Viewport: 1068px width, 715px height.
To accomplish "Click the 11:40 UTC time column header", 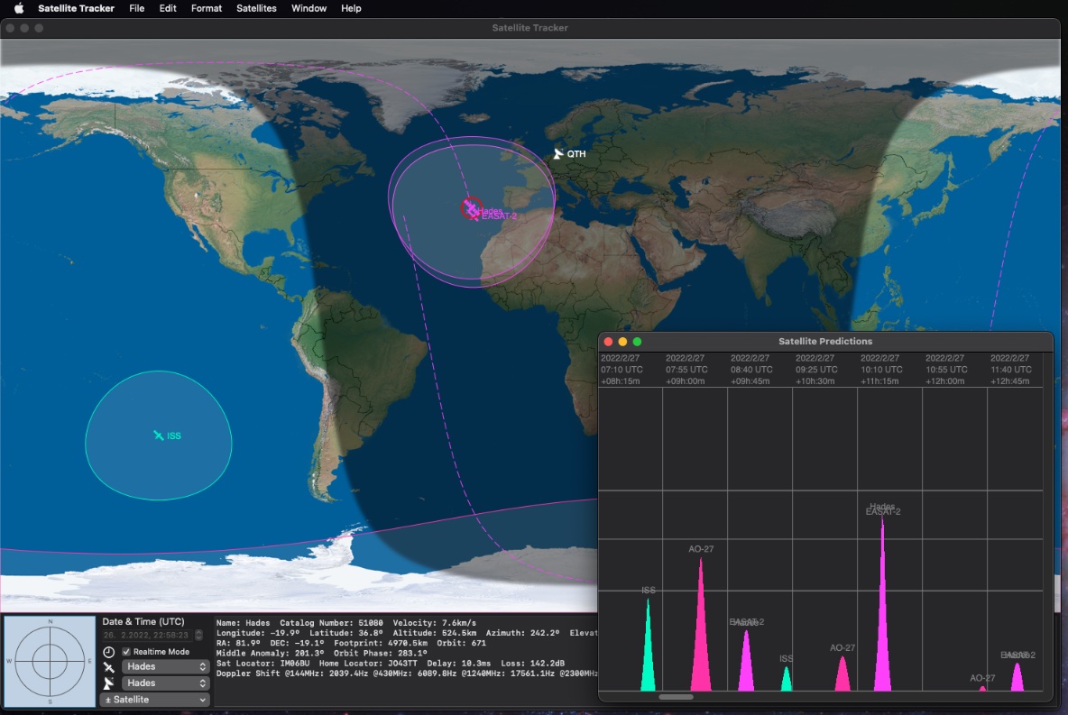I will pos(1011,369).
